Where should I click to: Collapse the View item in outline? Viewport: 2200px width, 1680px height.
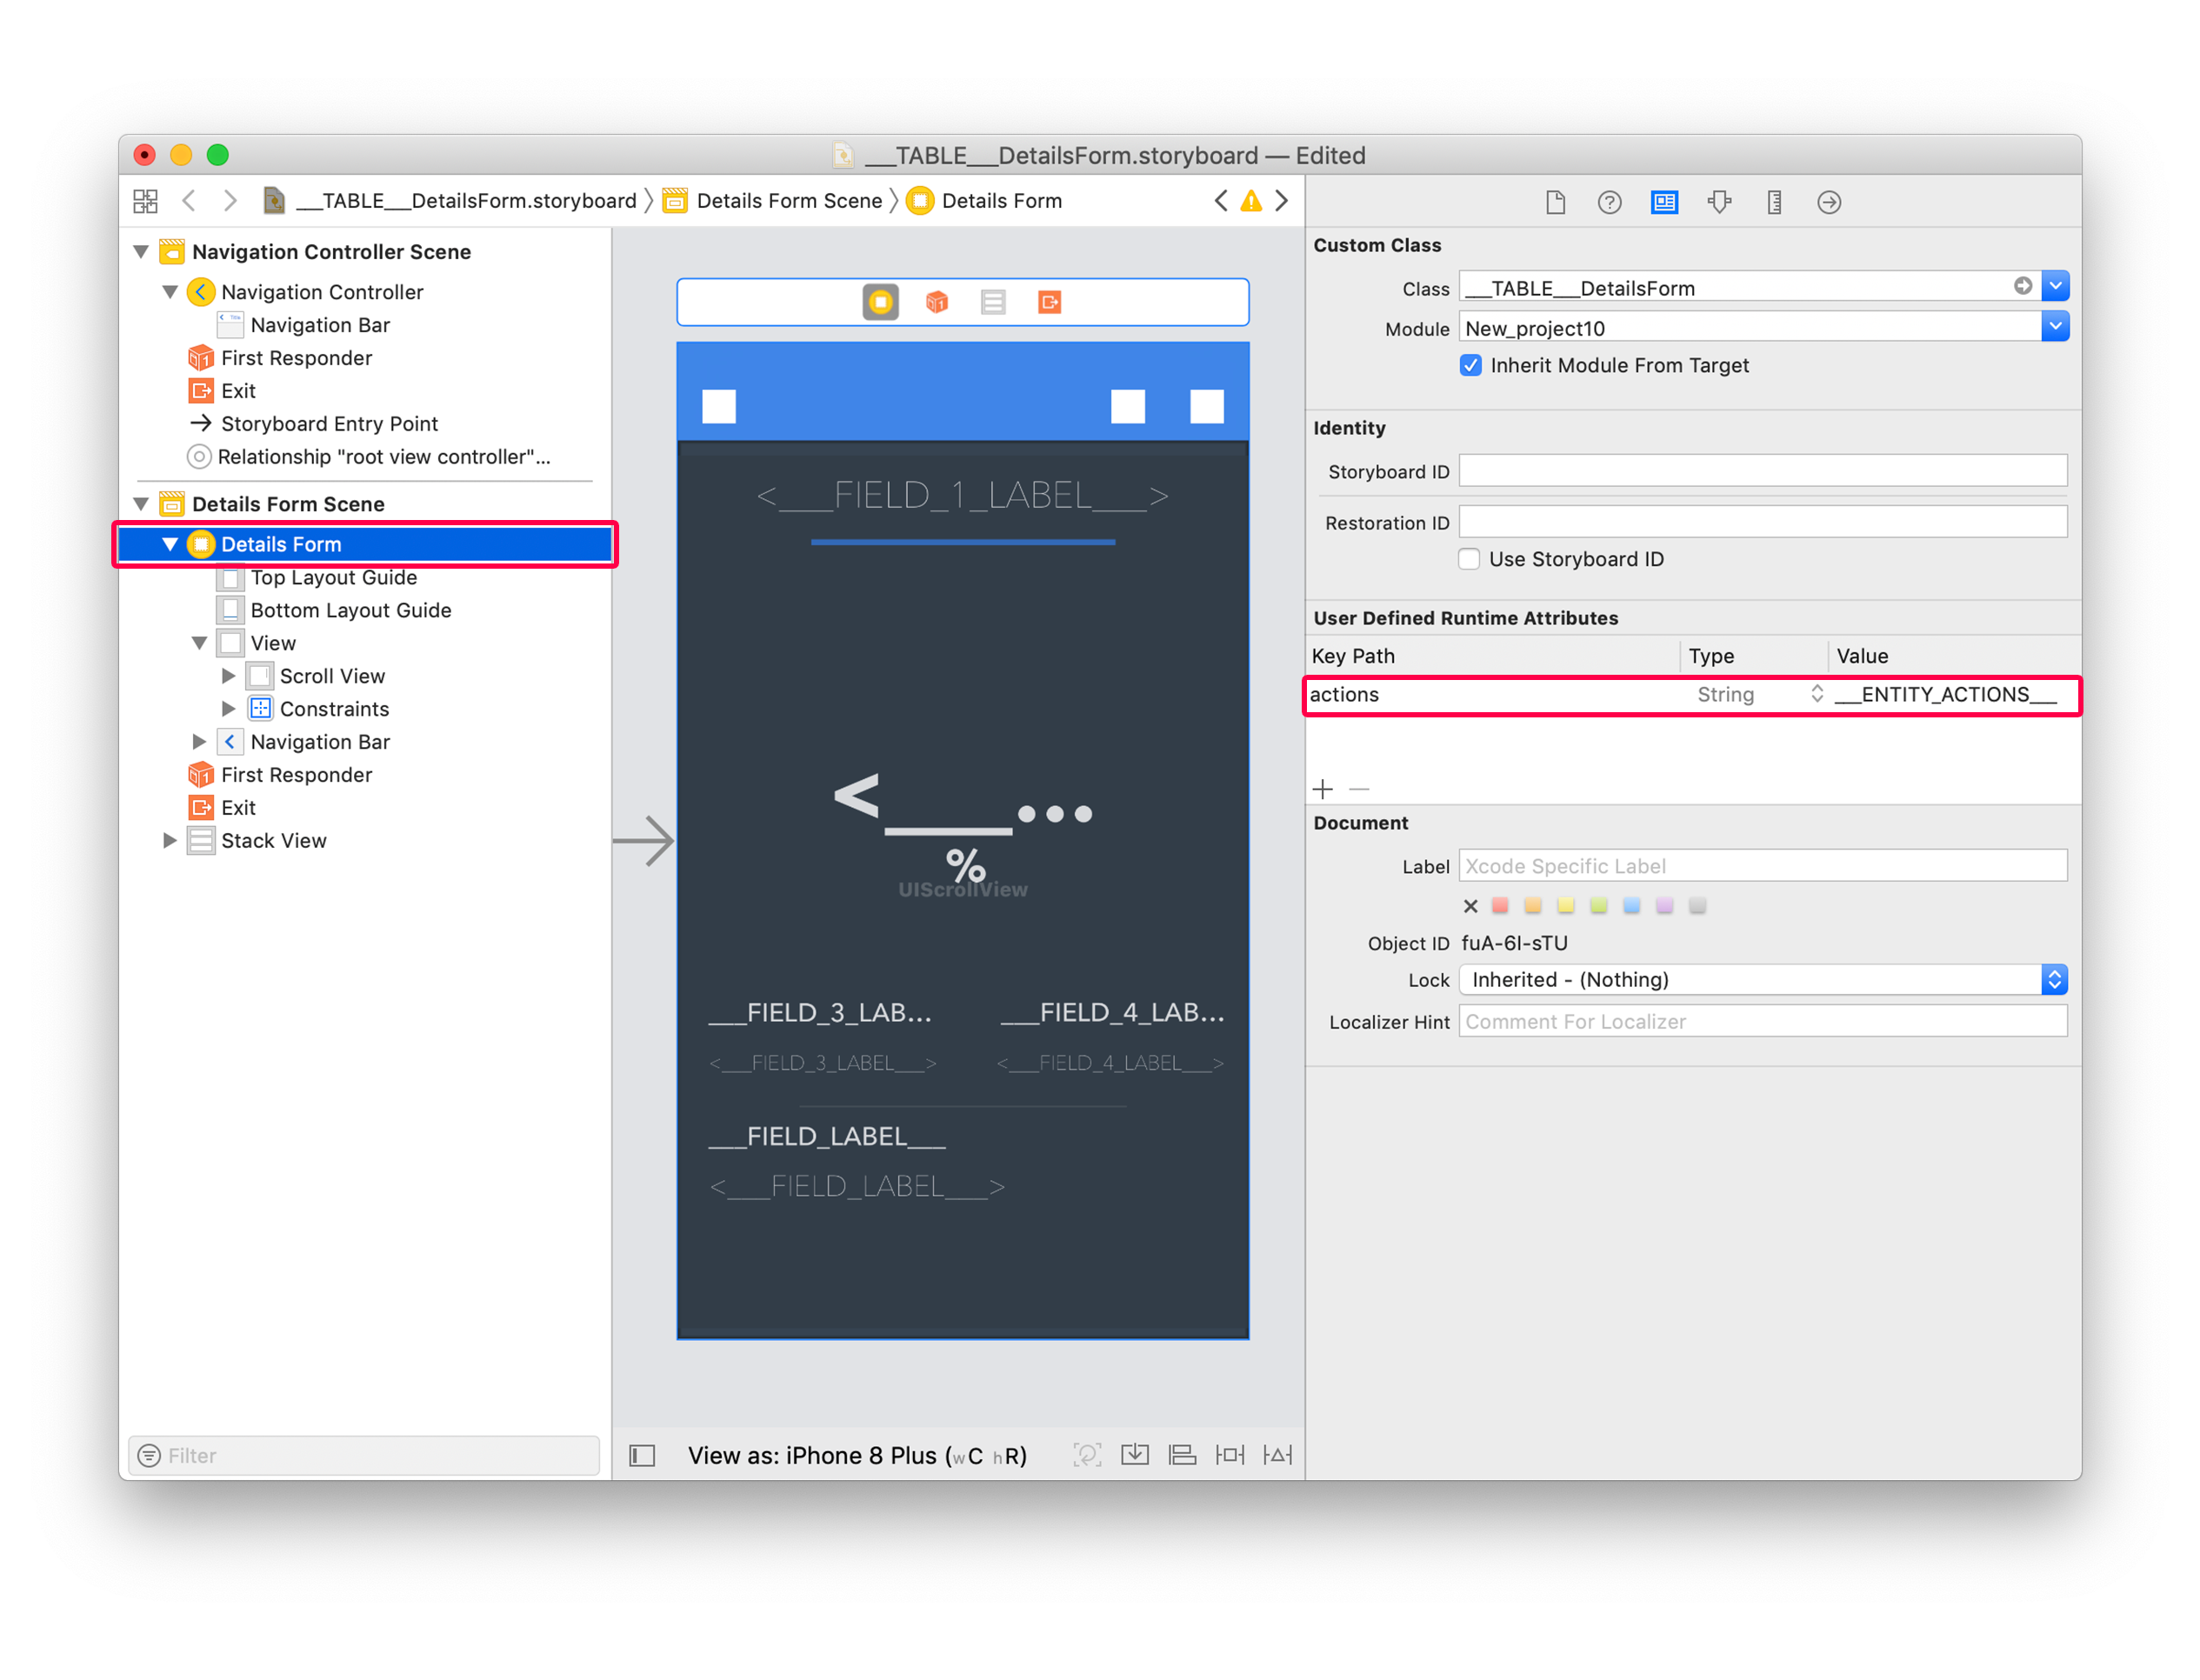point(199,643)
